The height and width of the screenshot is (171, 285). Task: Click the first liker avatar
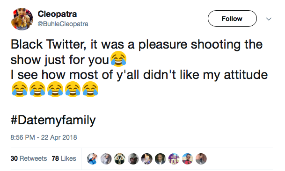tap(93, 159)
